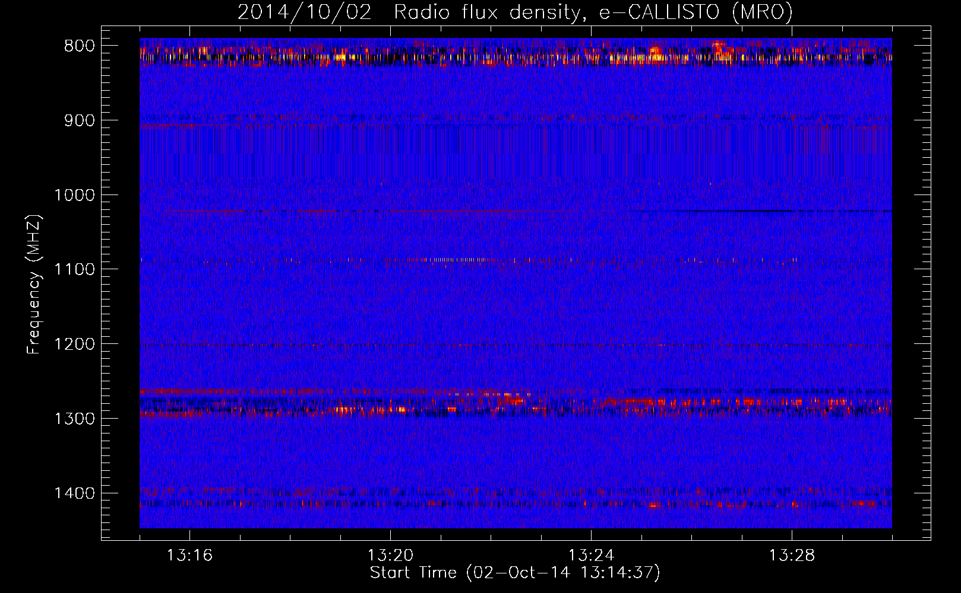
Task: Click the 13:24 time axis label
Action: (591, 556)
